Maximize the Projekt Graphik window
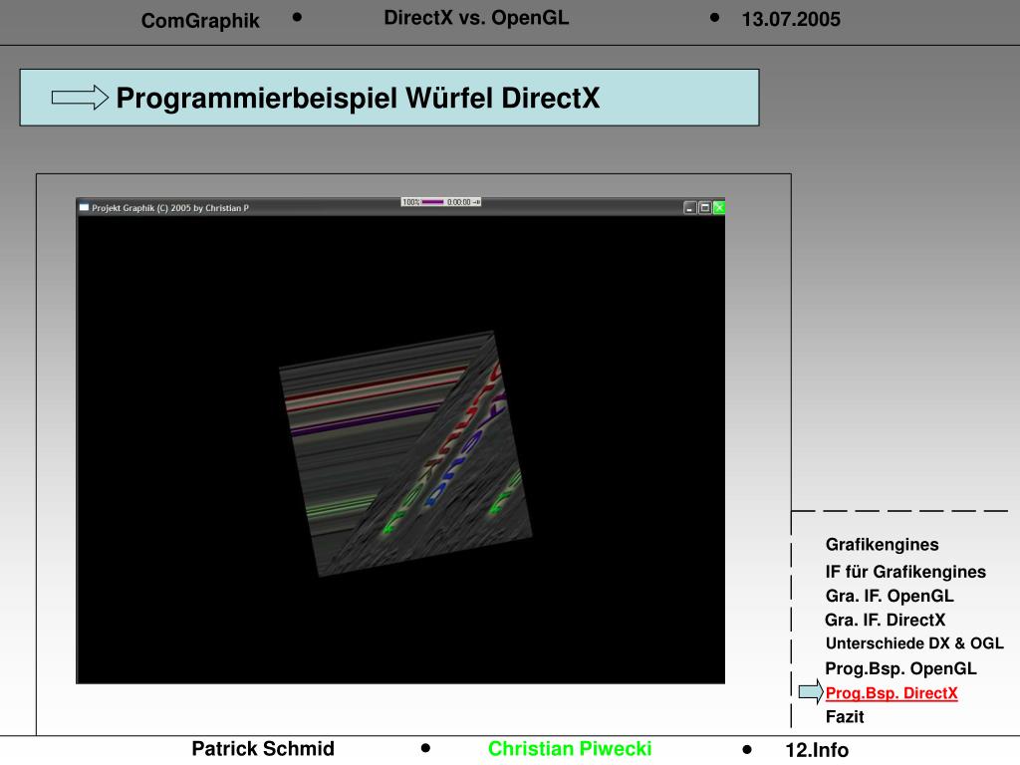Viewport: 1020px width, 765px height. [704, 207]
